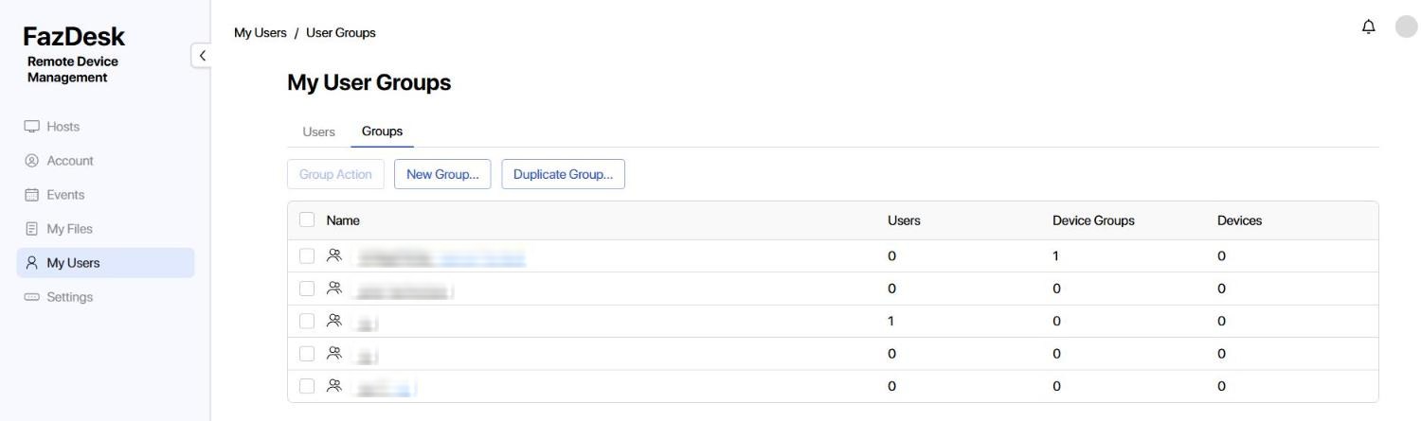Screen dimensions: 1421x421
Task: Click the Duplicate Group... button
Action: coord(563,174)
